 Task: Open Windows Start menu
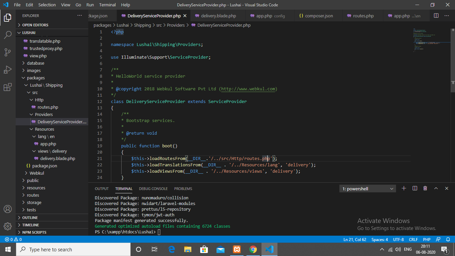(8, 249)
